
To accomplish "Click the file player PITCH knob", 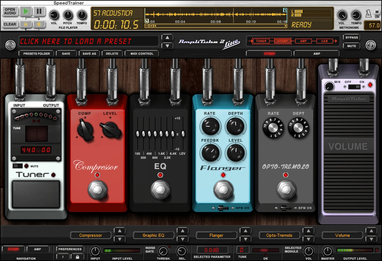I will [68, 15].
